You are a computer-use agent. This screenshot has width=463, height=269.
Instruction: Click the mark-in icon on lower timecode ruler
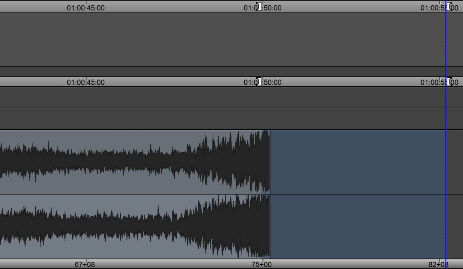point(450,82)
